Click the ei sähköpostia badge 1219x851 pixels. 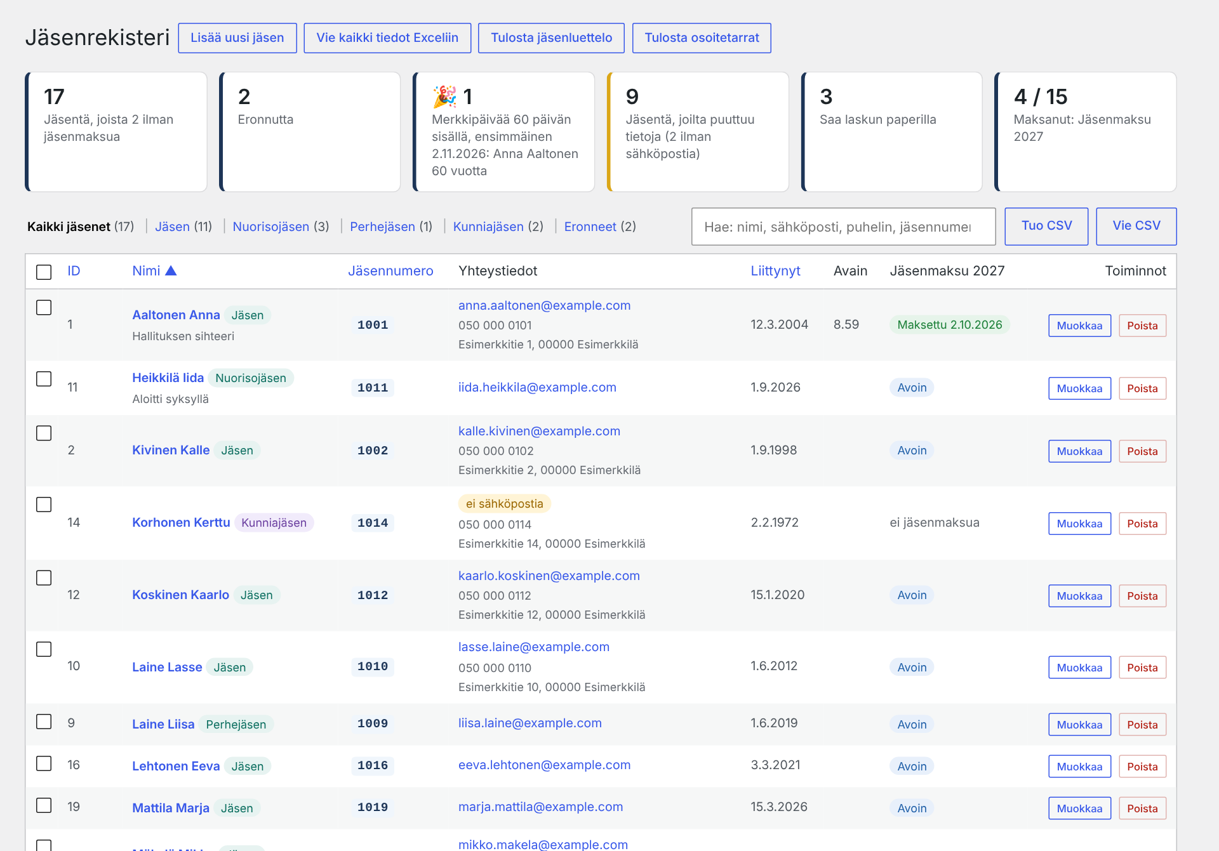coord(504,504)
